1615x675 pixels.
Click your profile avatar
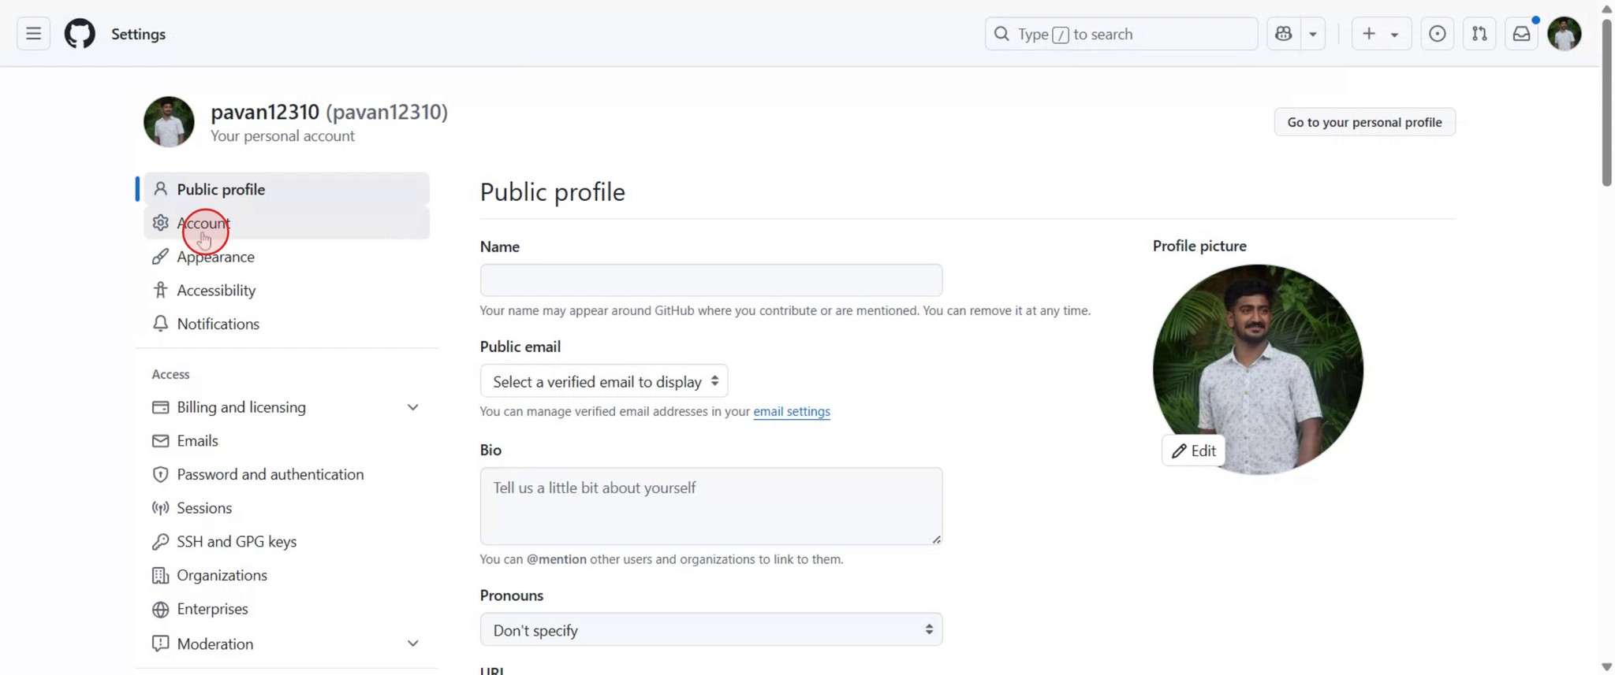click(1565, 33)
